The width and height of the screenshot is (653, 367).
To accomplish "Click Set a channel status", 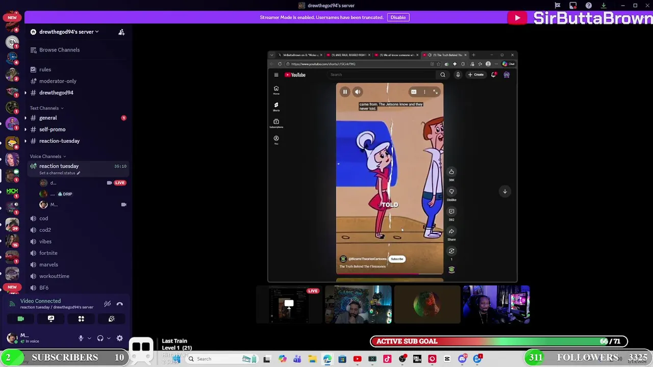I will [x=59, y=173].
